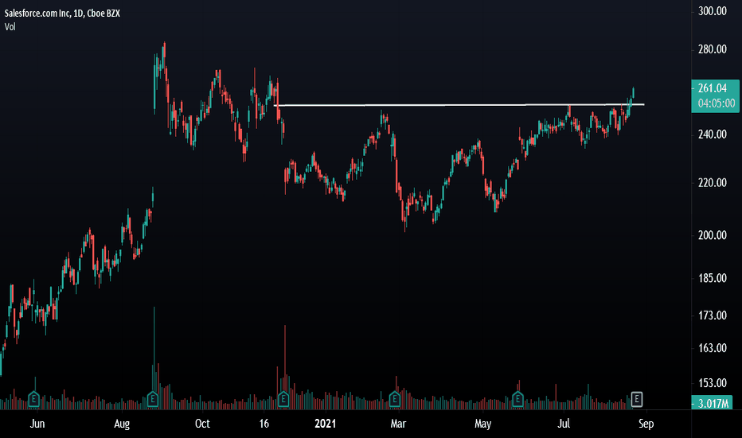Click the 16 date label on the time axis

(264, 424)
